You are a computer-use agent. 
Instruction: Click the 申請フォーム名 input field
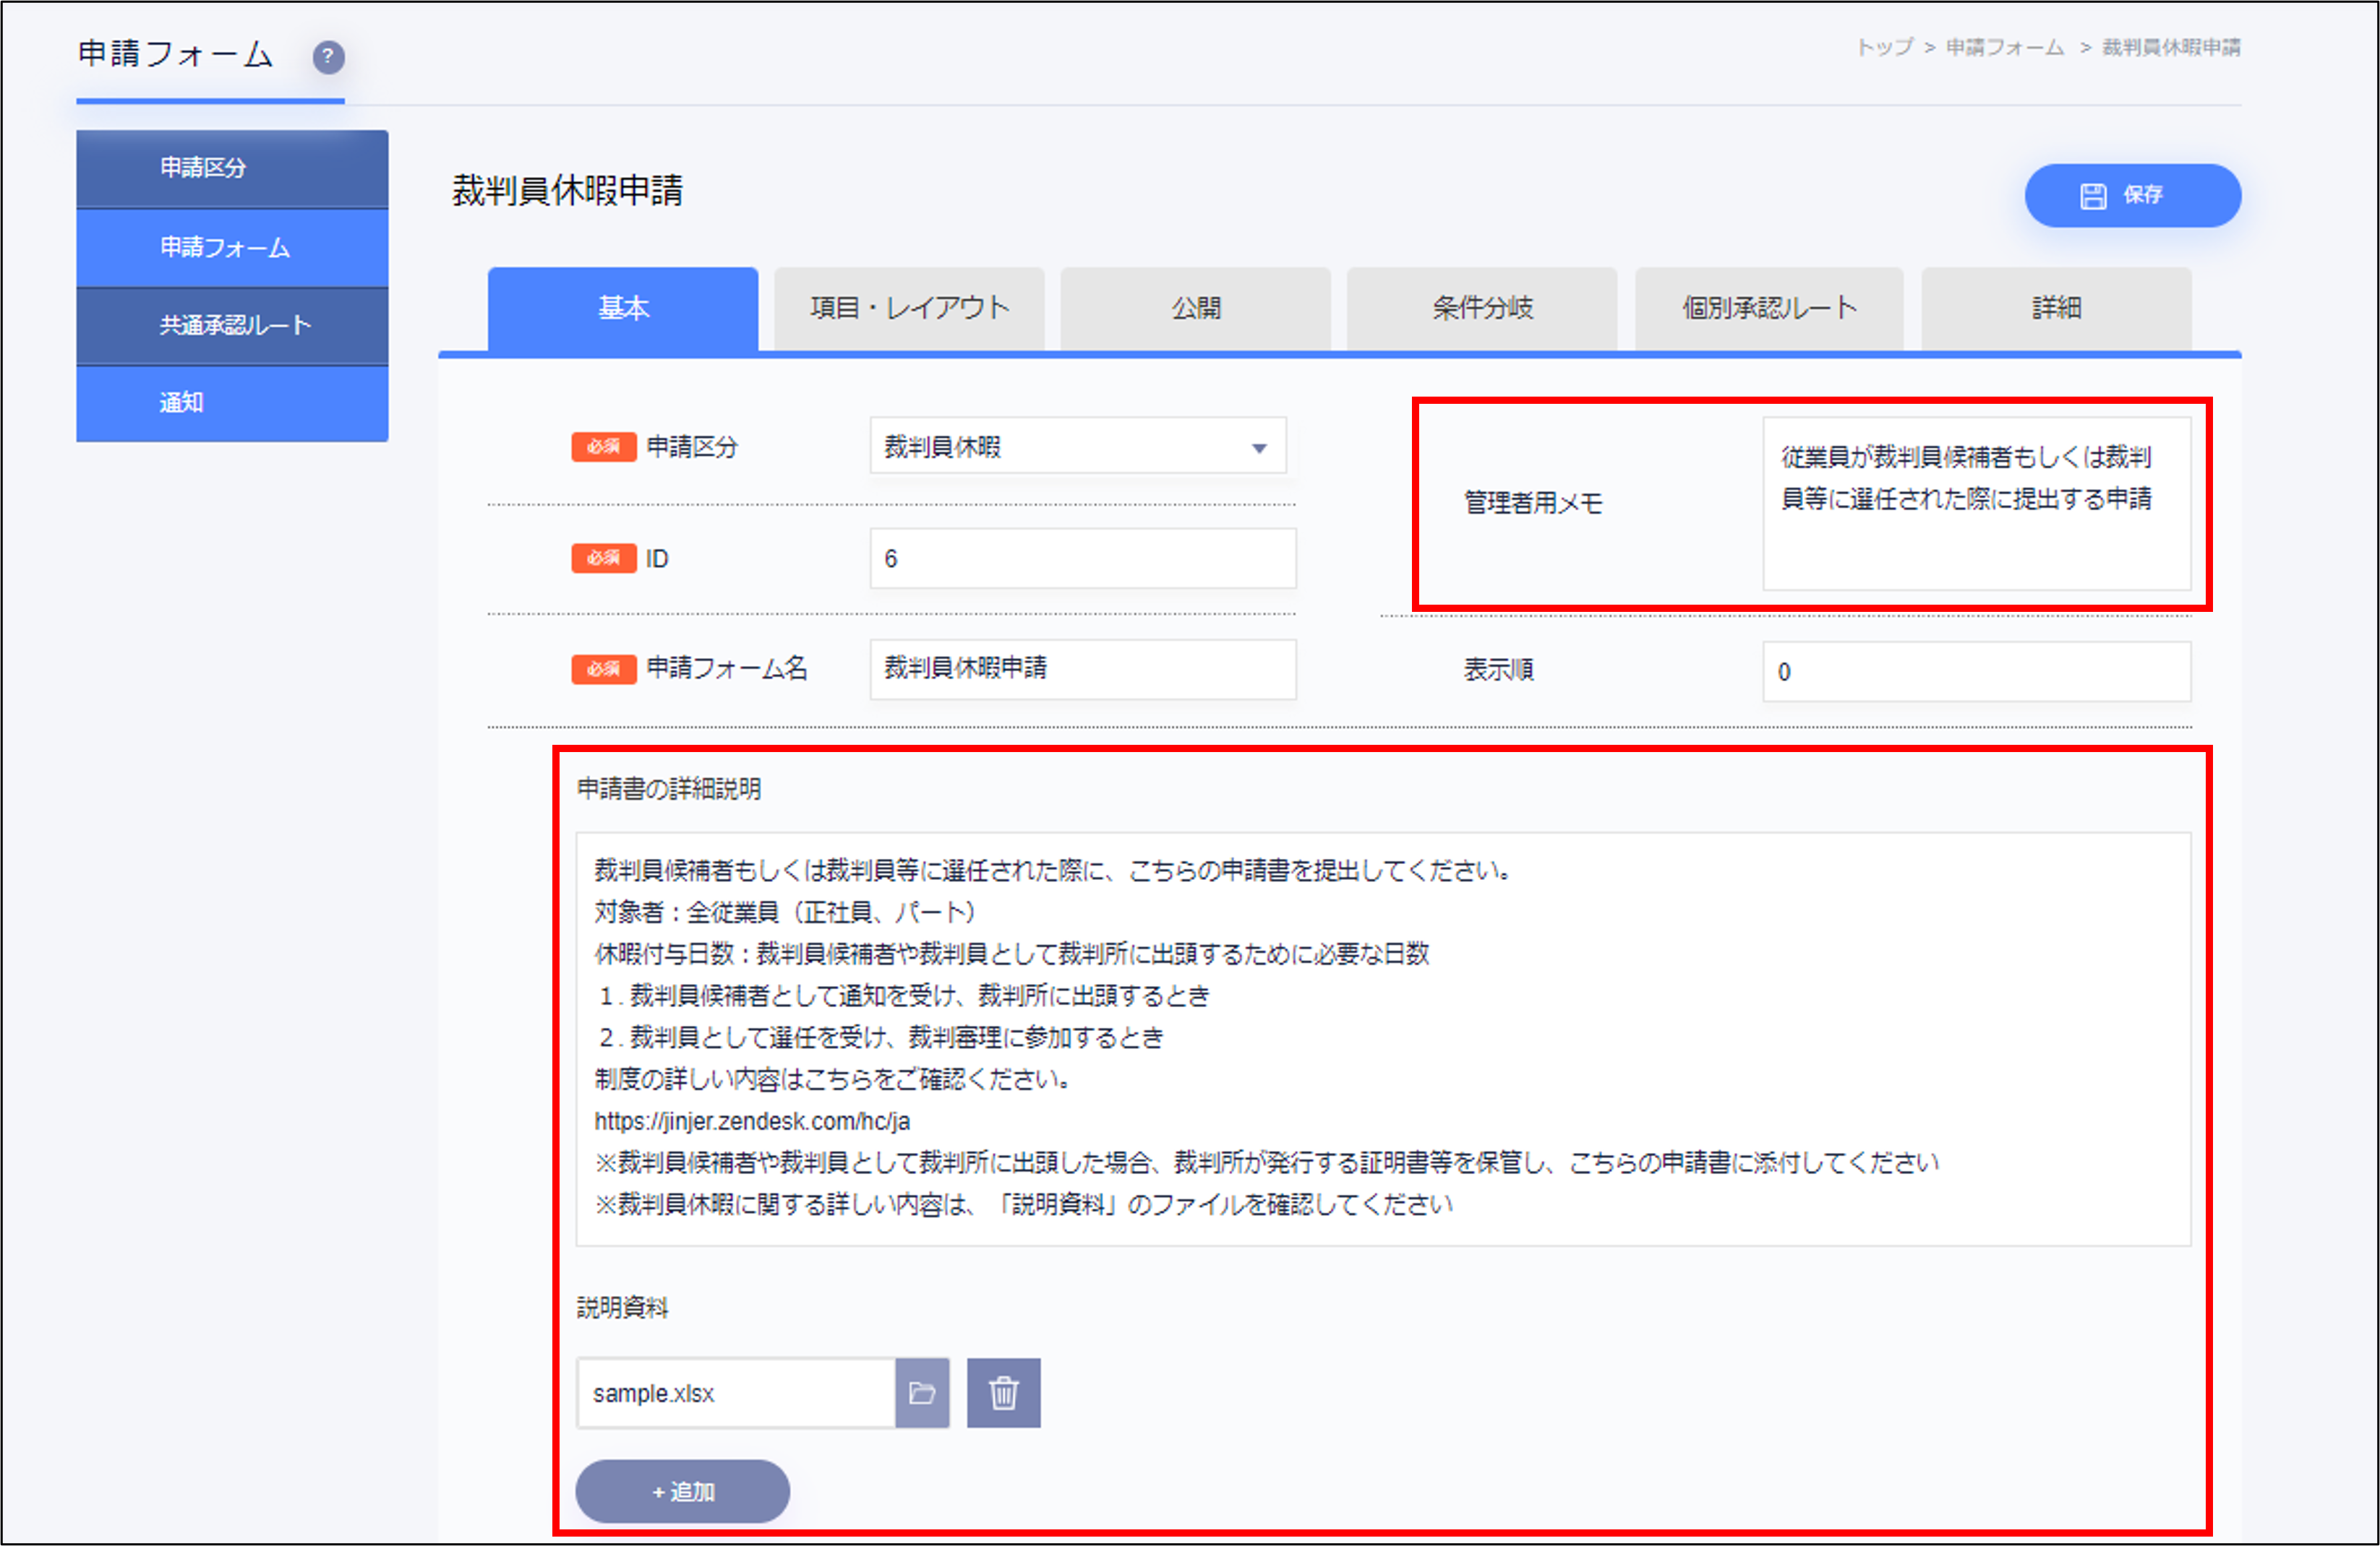1083,668
